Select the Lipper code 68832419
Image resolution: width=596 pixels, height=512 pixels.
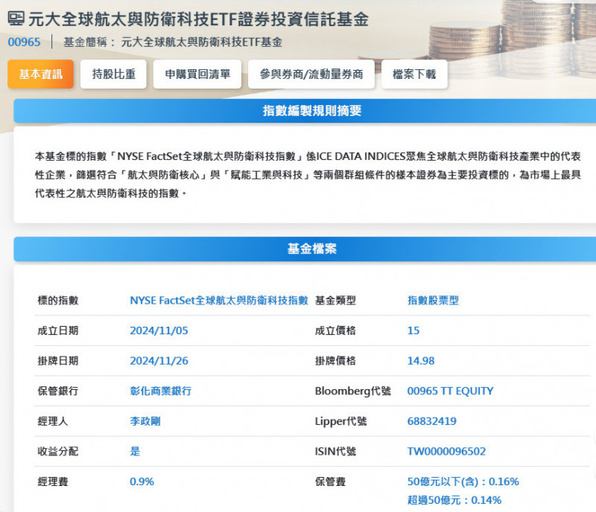[x=432, y=421]
